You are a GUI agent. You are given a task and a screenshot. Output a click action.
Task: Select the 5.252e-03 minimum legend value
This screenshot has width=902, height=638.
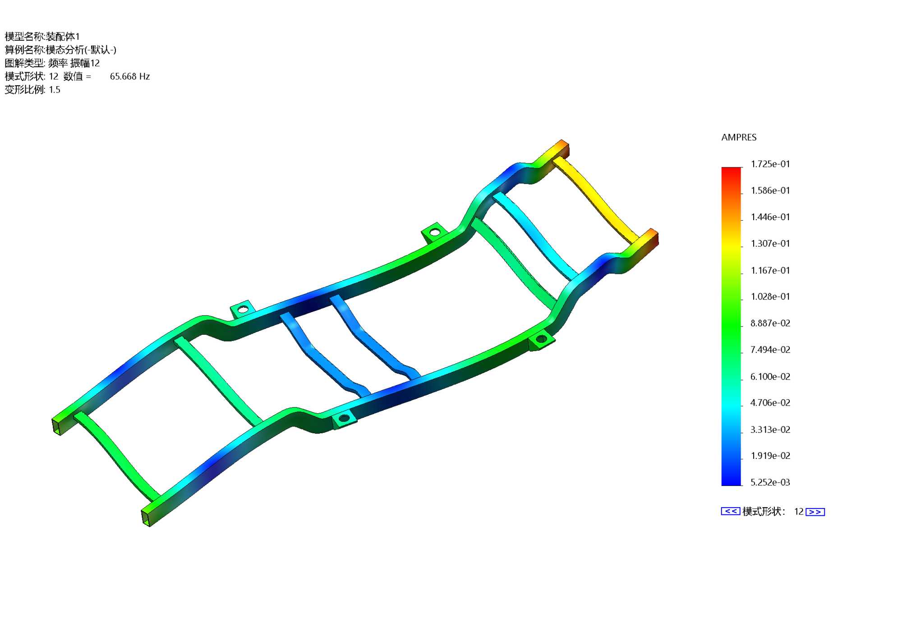pyautogui.click(x=770, y=482)
